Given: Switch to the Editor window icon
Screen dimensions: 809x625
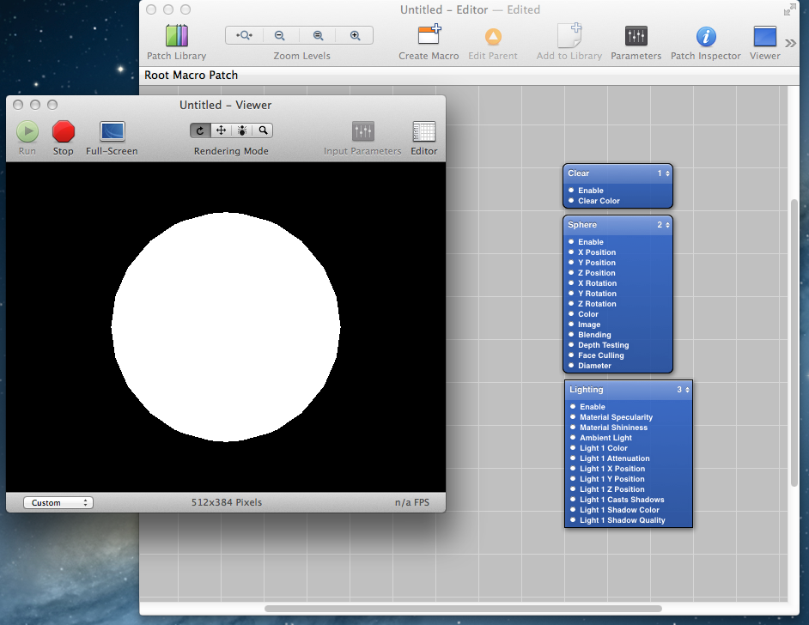Looking at the screenshot, I should (423, 131).
